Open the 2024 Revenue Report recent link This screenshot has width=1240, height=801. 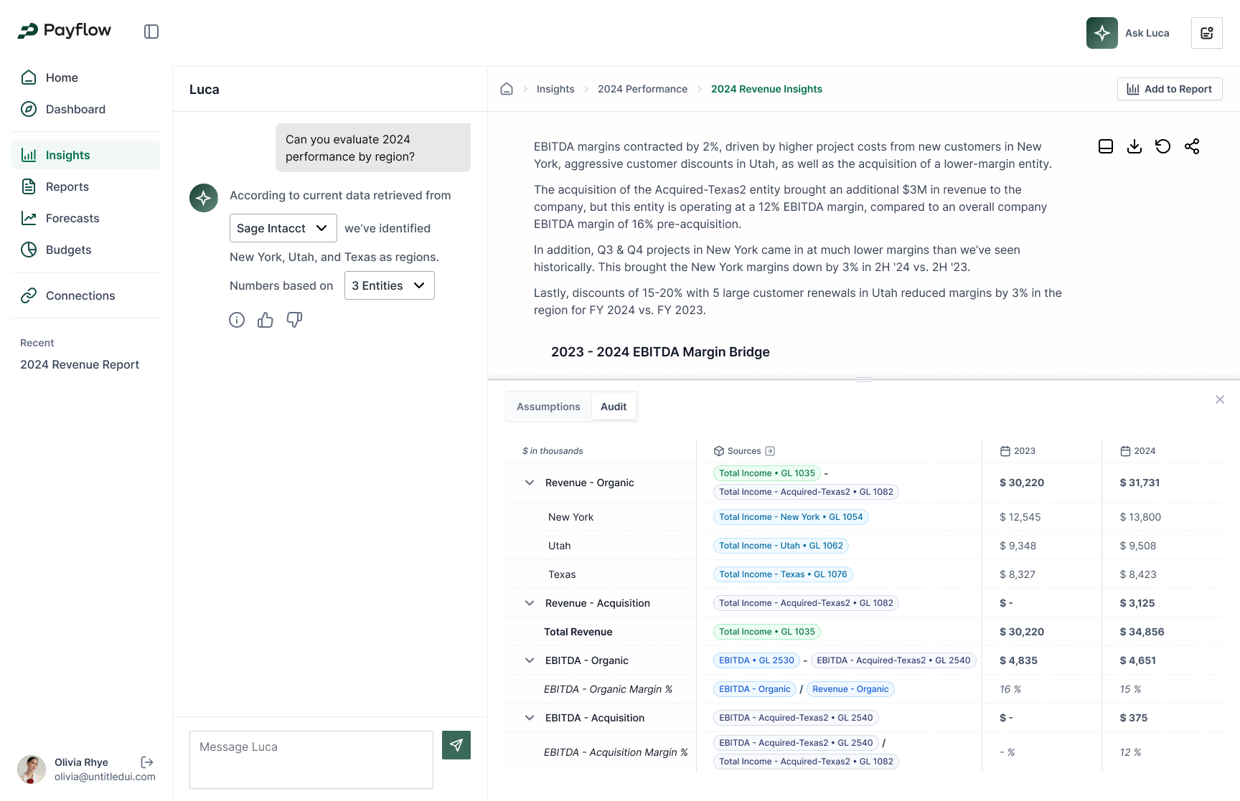80,364
